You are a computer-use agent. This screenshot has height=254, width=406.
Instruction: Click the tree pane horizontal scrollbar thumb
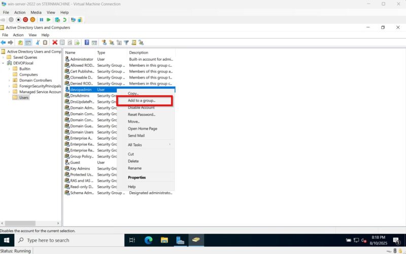20,223
